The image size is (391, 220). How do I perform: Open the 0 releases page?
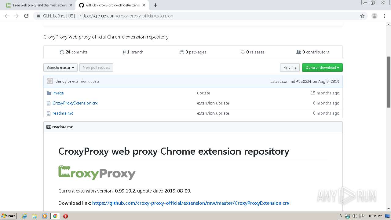[x=253, y=52]
